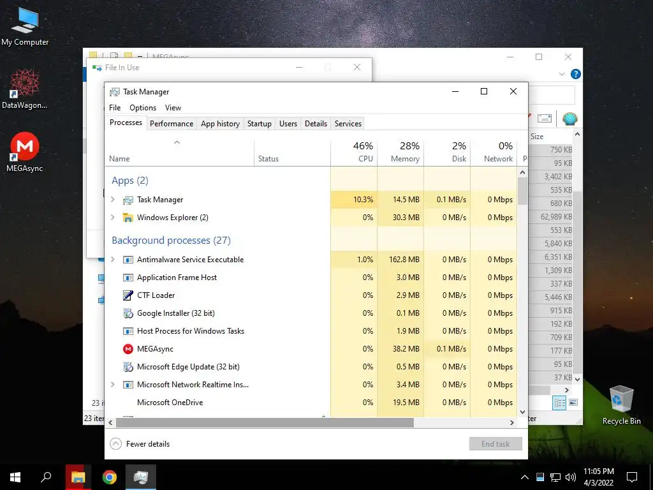Switch to the Details tab
The image size is (653, 490).
(x=316, y=124)
